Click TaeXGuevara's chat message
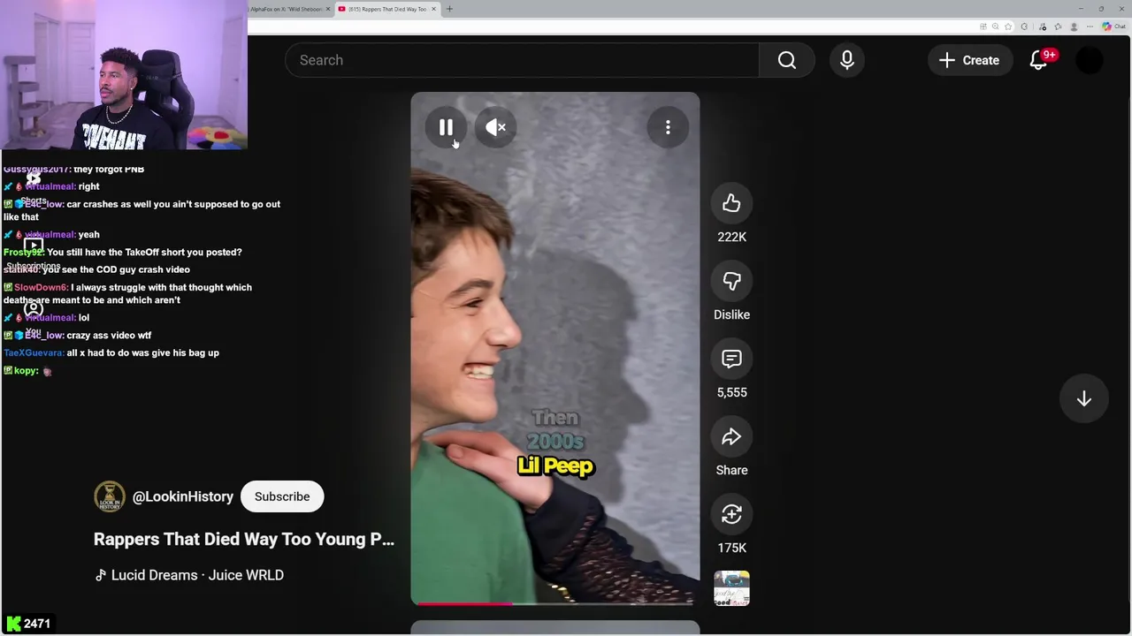 click(111, 352)
